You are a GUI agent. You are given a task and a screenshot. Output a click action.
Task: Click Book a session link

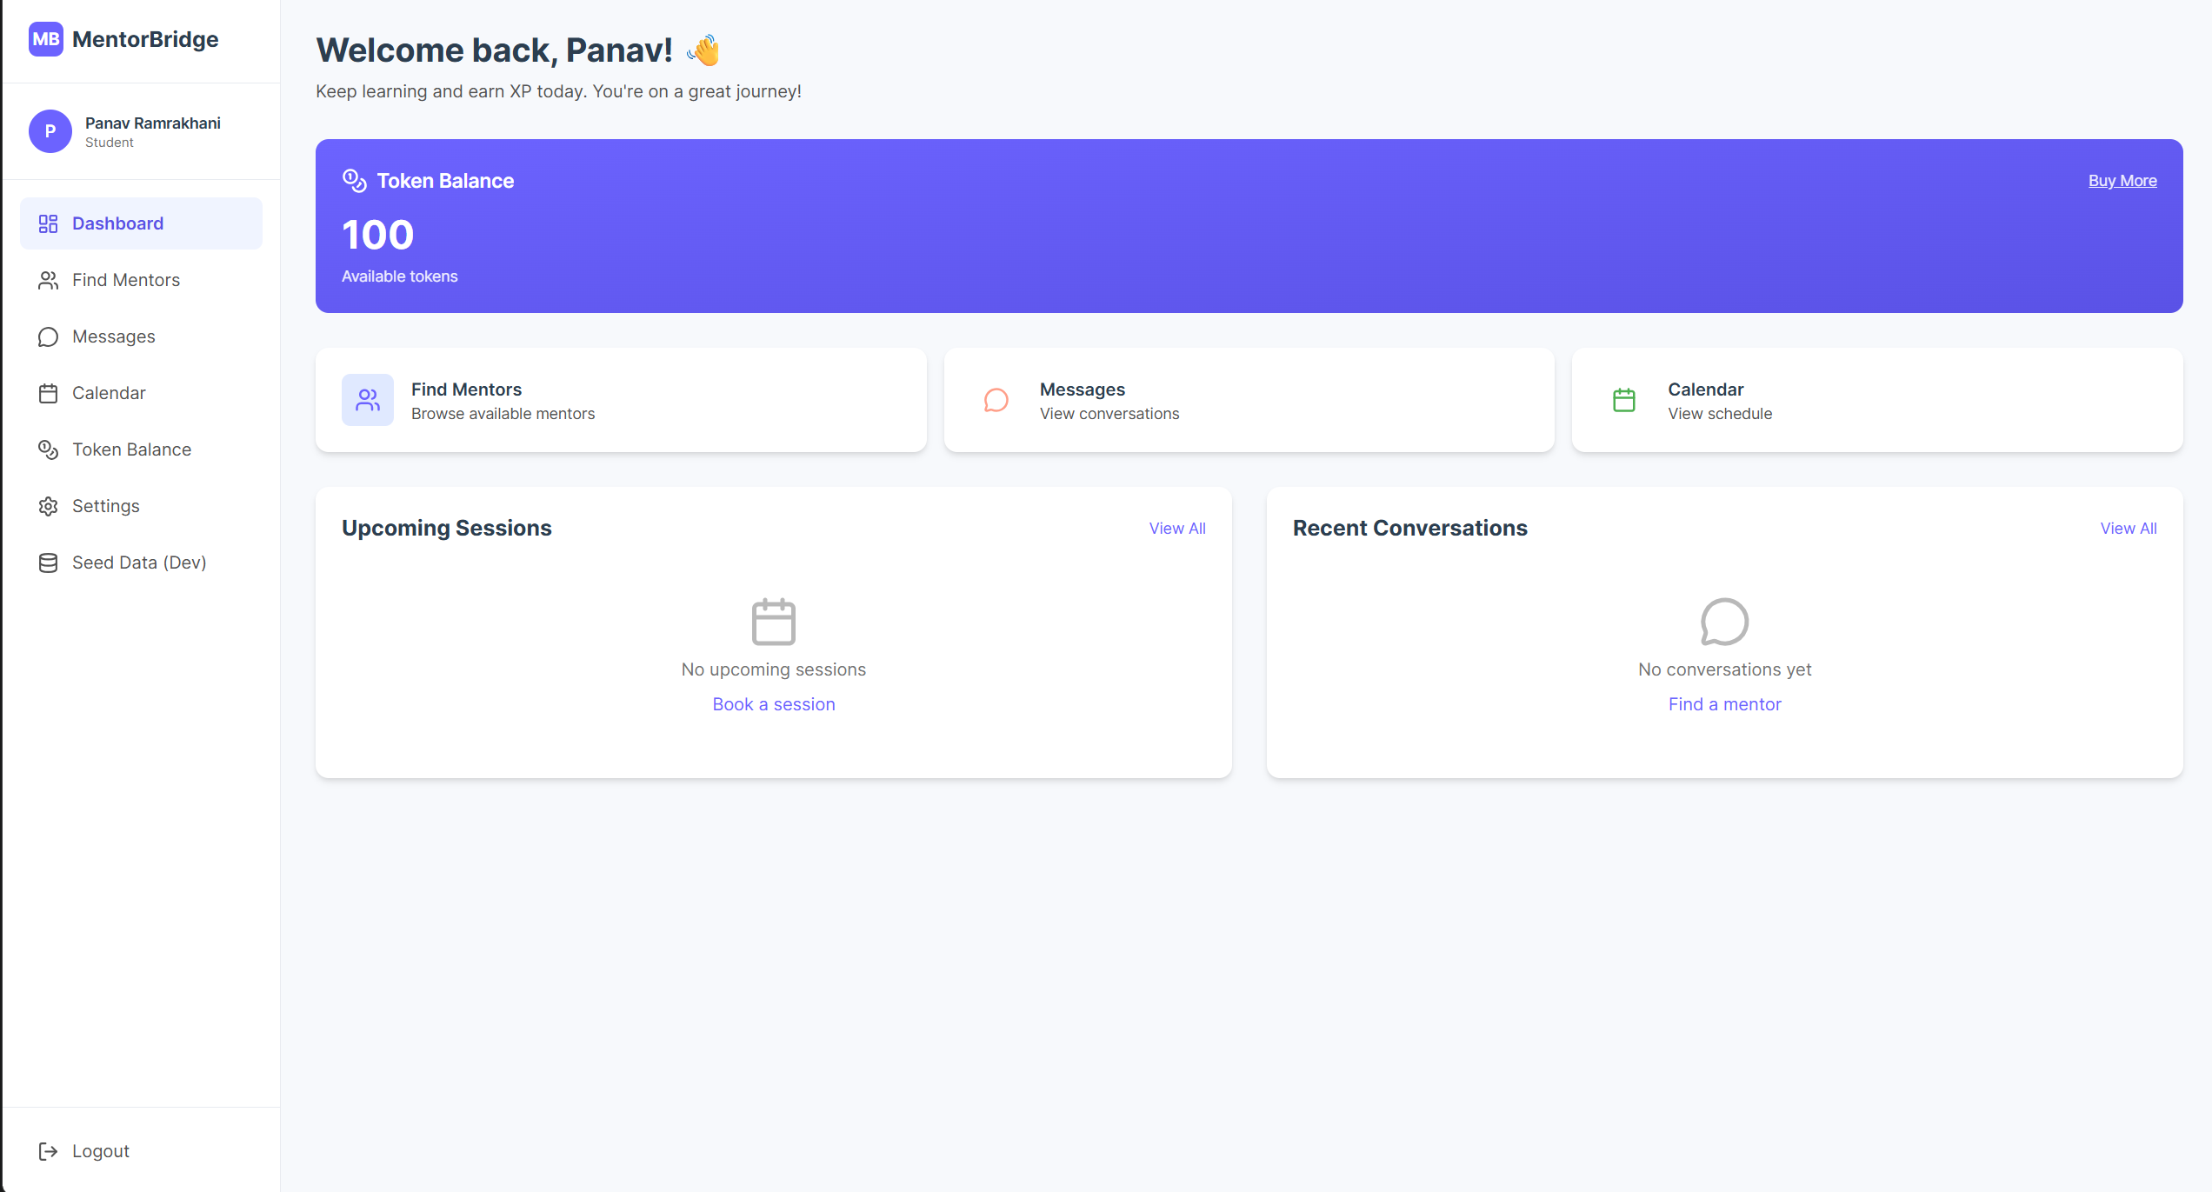click(773, 704)
